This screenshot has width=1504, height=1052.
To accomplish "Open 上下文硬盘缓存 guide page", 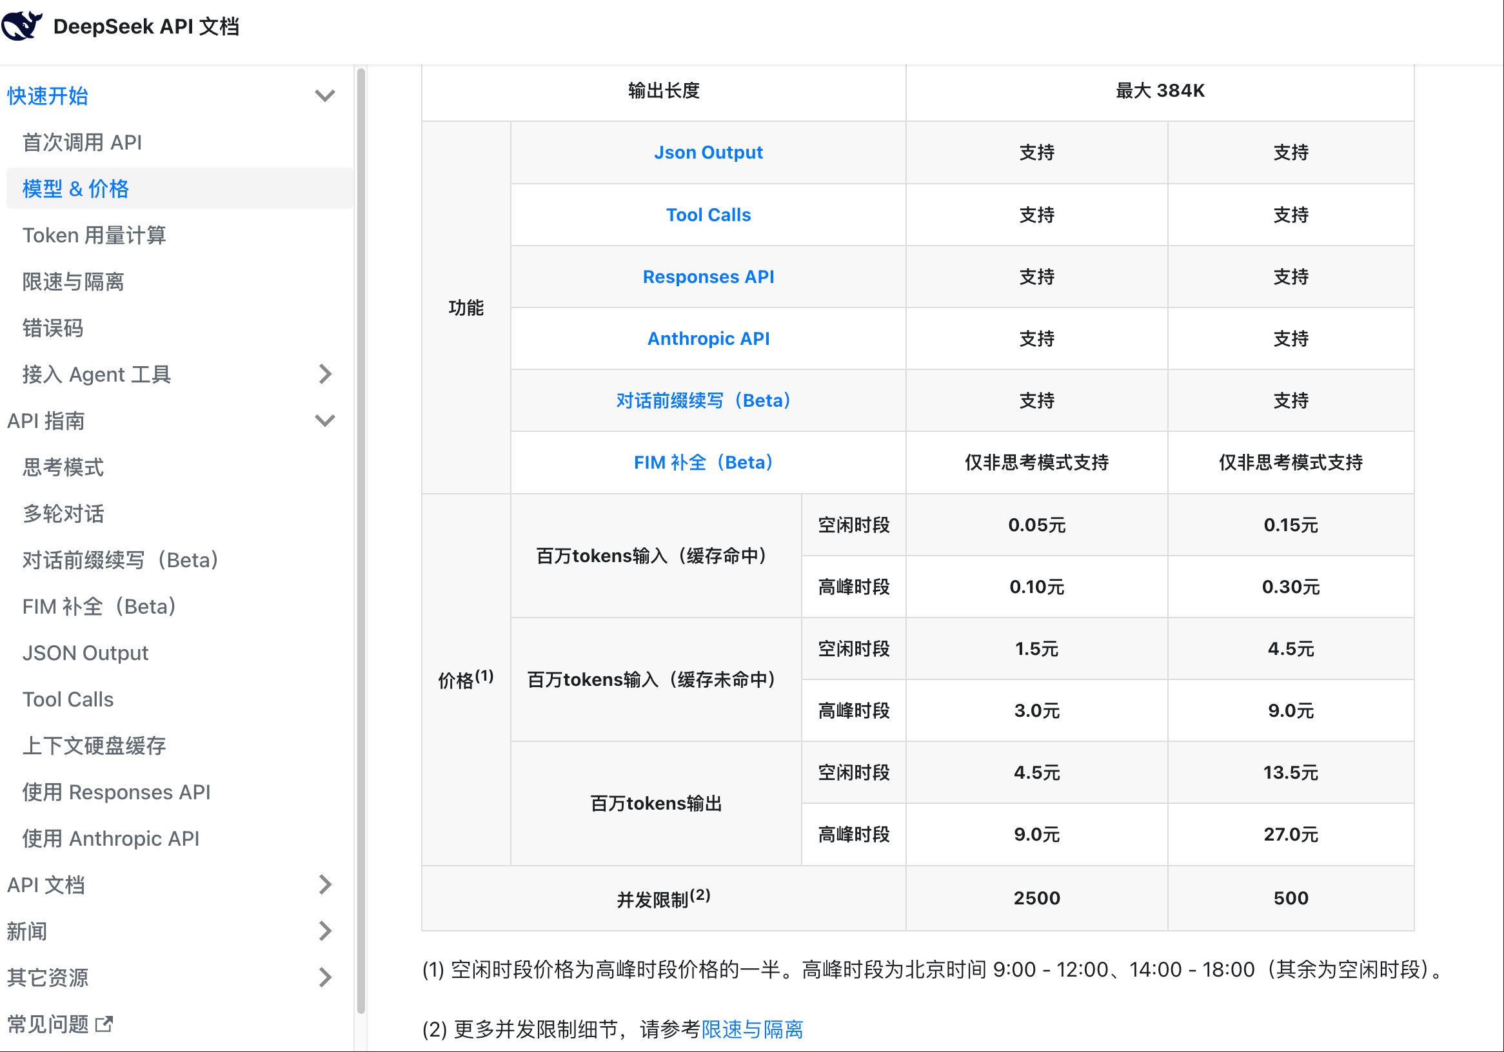I will [94, 746].
